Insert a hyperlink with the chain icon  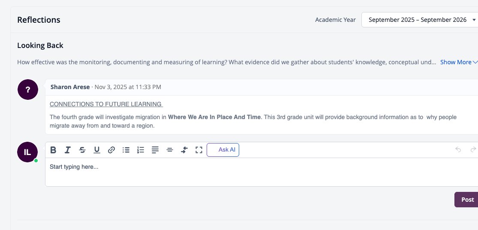(111, 150)
